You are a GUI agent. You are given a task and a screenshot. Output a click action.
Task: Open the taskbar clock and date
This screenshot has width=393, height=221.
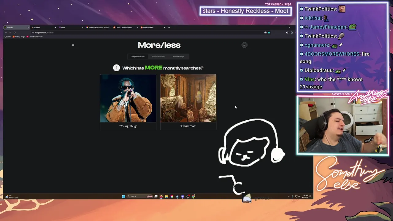pyautogui.click(x=305, y=196)
